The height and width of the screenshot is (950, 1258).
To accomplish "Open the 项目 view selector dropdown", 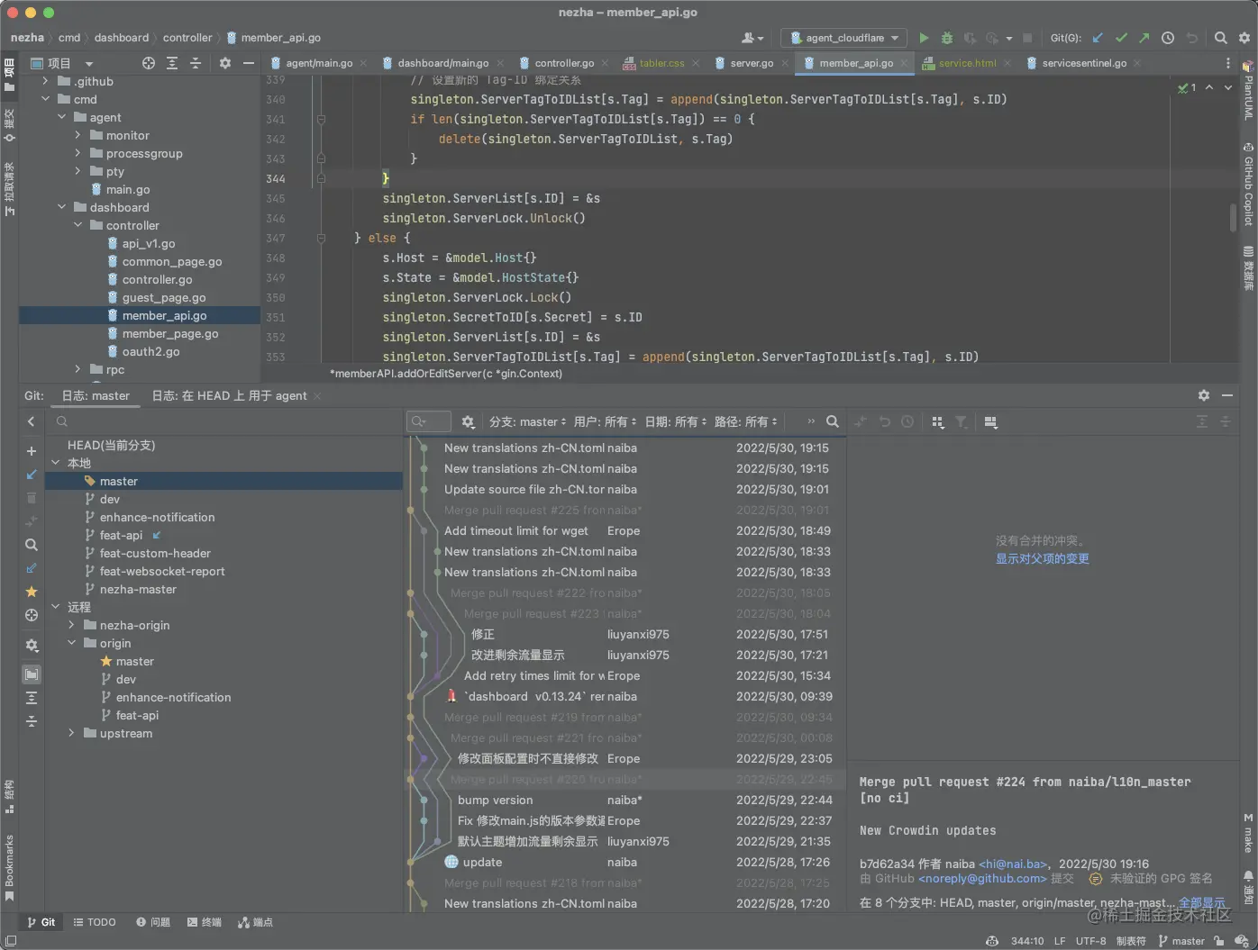I will 62,63.
